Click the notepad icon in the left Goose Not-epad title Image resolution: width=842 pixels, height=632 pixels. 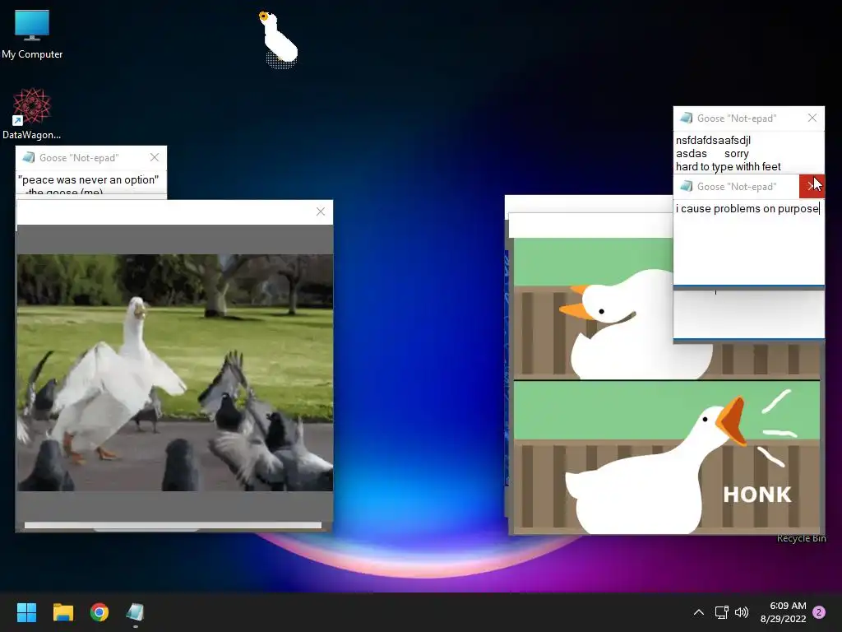[29, 157]
